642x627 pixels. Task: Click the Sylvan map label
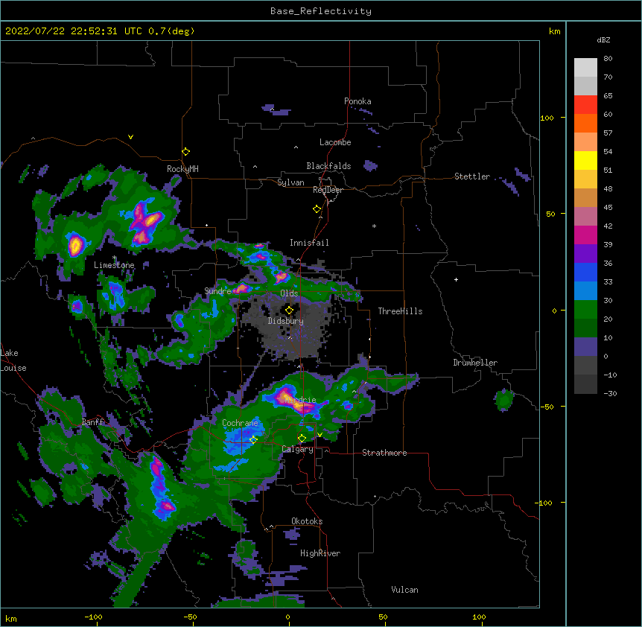pyautogui.click(x=290, y=182)
